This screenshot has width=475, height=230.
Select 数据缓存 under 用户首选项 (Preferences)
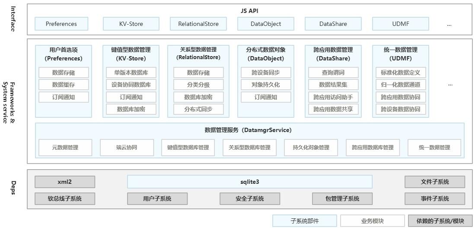click(64, 85)
